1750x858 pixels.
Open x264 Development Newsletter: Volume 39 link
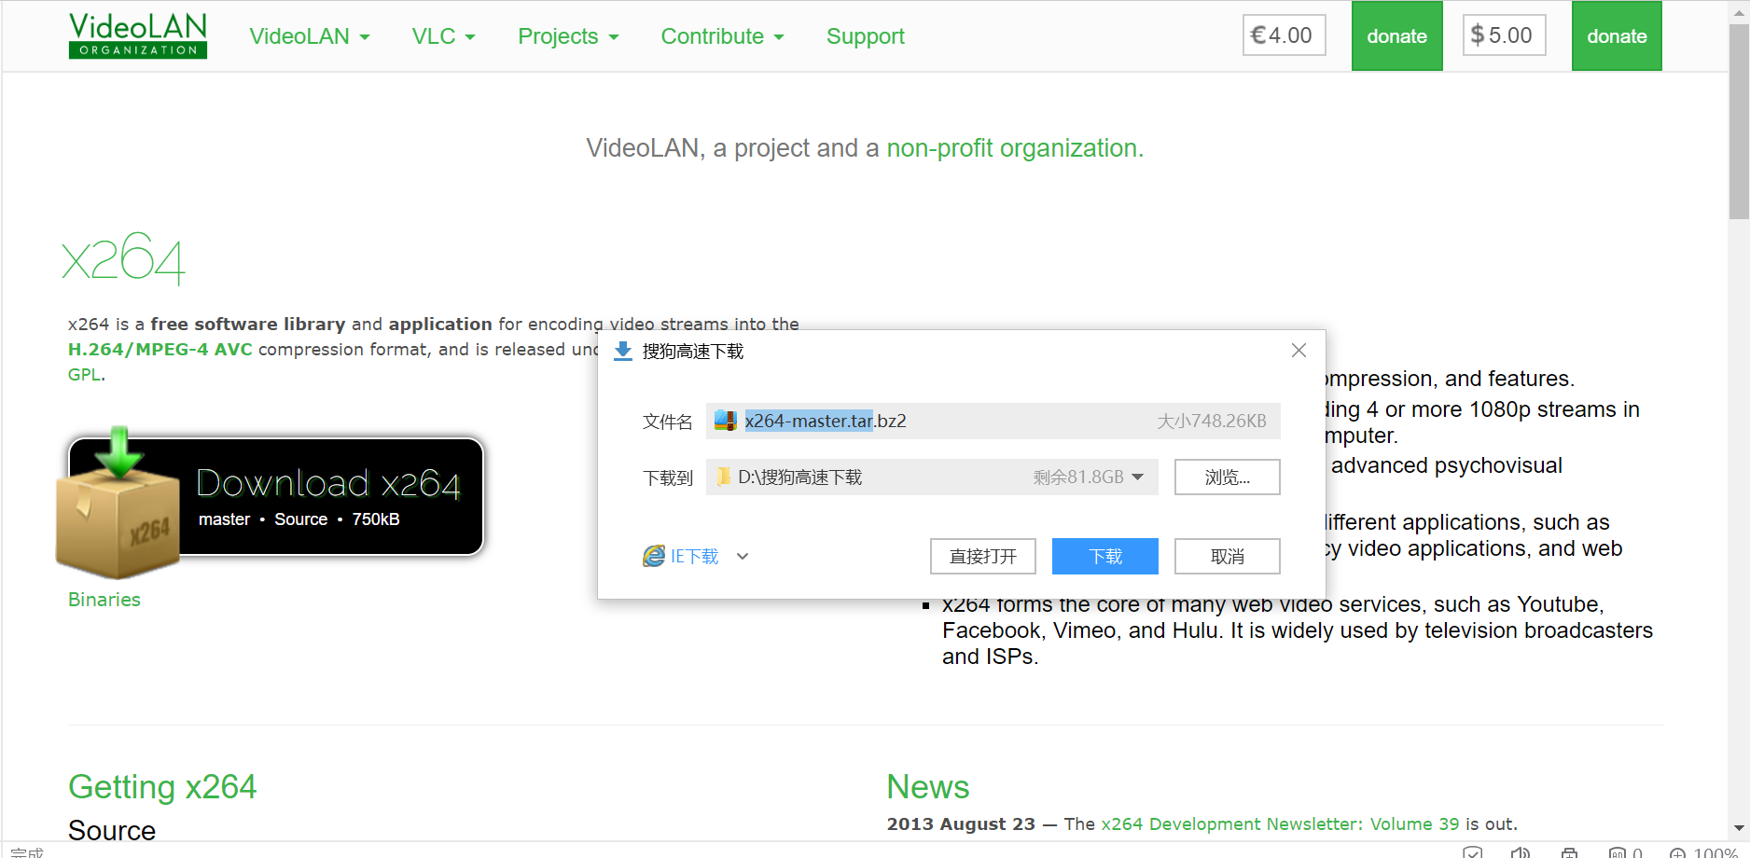pyautogui.click(x=1280, y=823)
